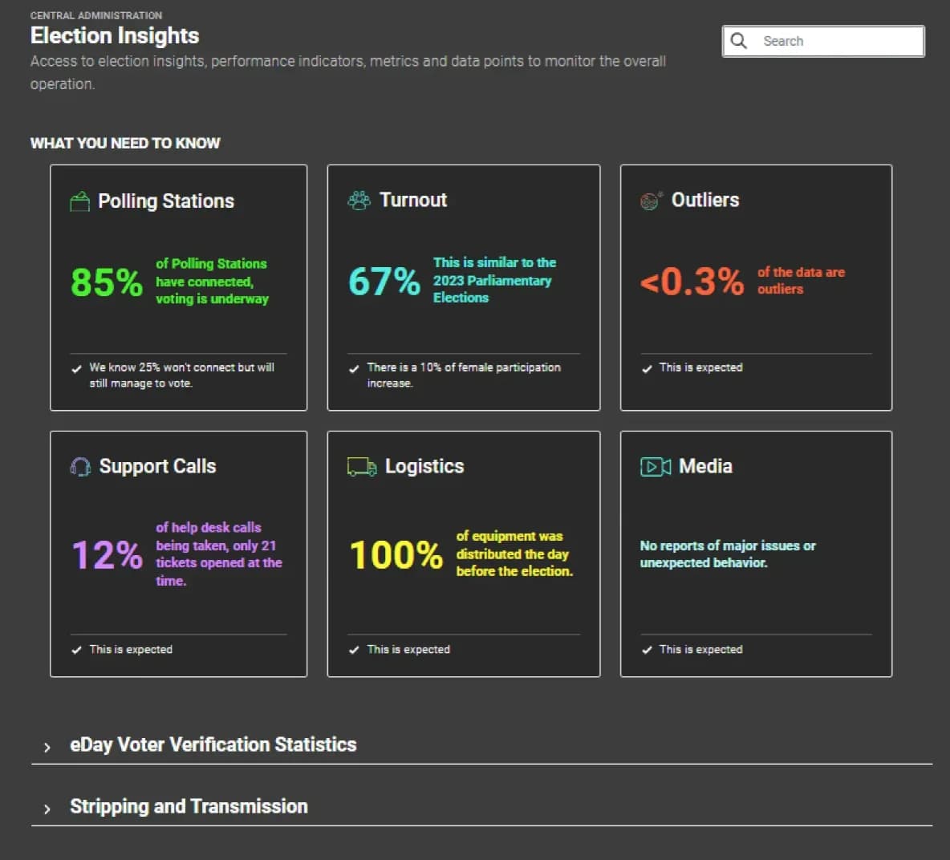Select the 85% polling stations connected figure

(107, 282)
